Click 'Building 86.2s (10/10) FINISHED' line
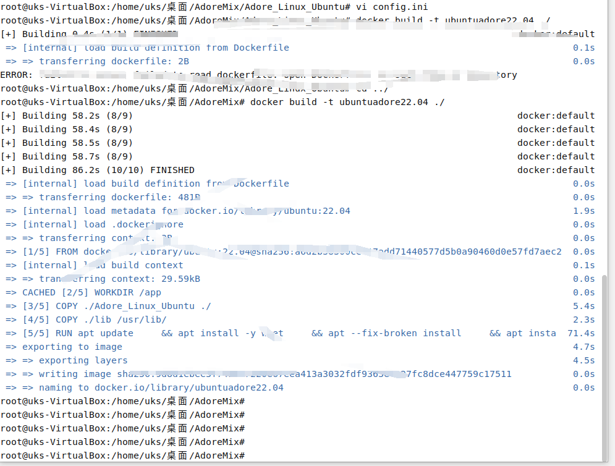This screenshot has height=466, width=615. 98,170
